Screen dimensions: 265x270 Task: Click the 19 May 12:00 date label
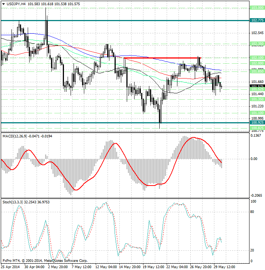tap(153, 267)
